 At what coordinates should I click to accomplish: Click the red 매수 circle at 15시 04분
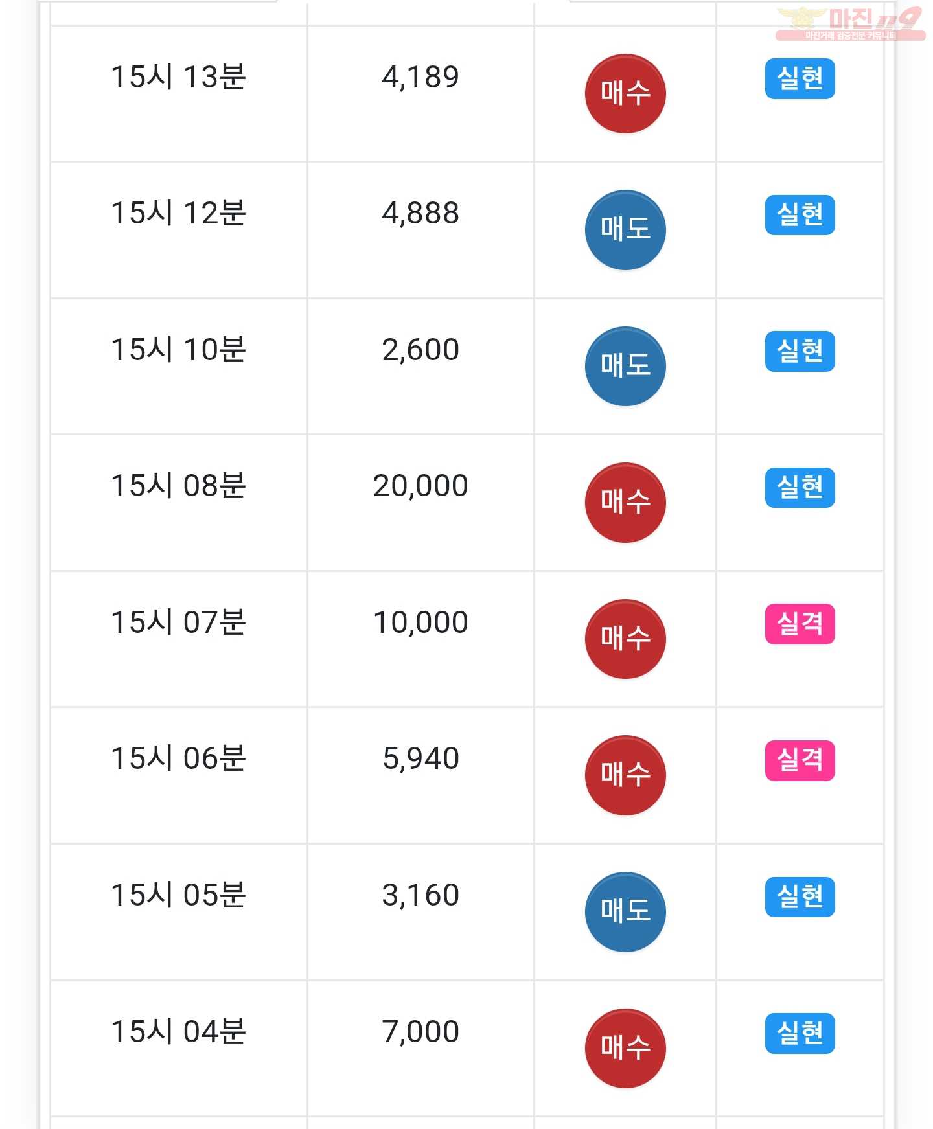[625, 1049]
